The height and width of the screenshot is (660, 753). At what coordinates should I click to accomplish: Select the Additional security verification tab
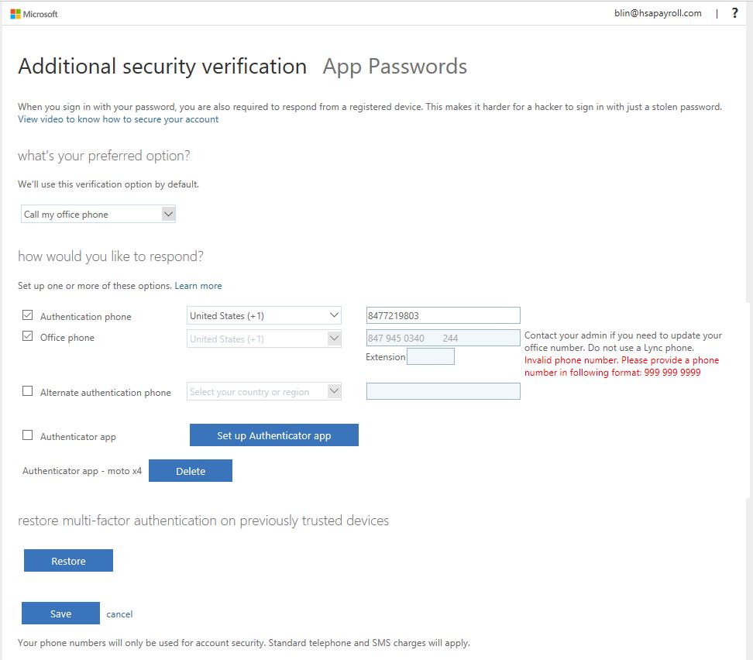click(x=163, y=67)
